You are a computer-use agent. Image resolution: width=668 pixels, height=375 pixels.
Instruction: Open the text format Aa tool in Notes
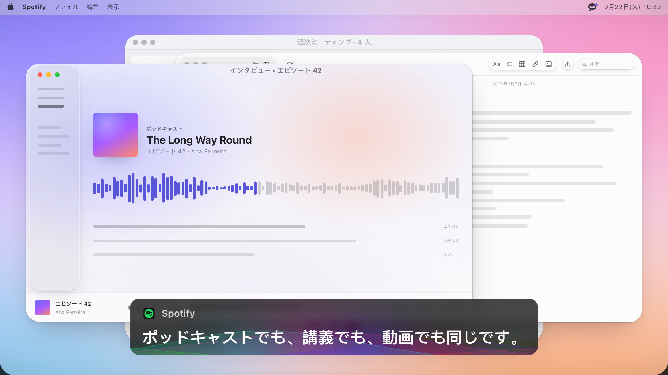496,64
